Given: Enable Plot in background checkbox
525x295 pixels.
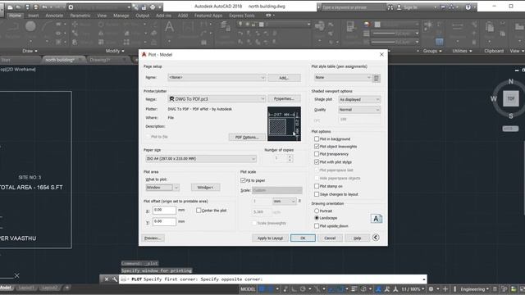Looking at the screenshot, I should click(317, 138).
